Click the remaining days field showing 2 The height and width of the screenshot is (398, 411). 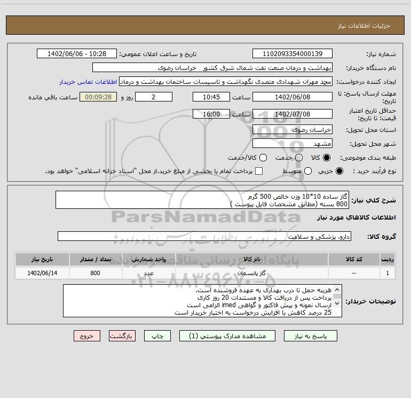point(154,97)
